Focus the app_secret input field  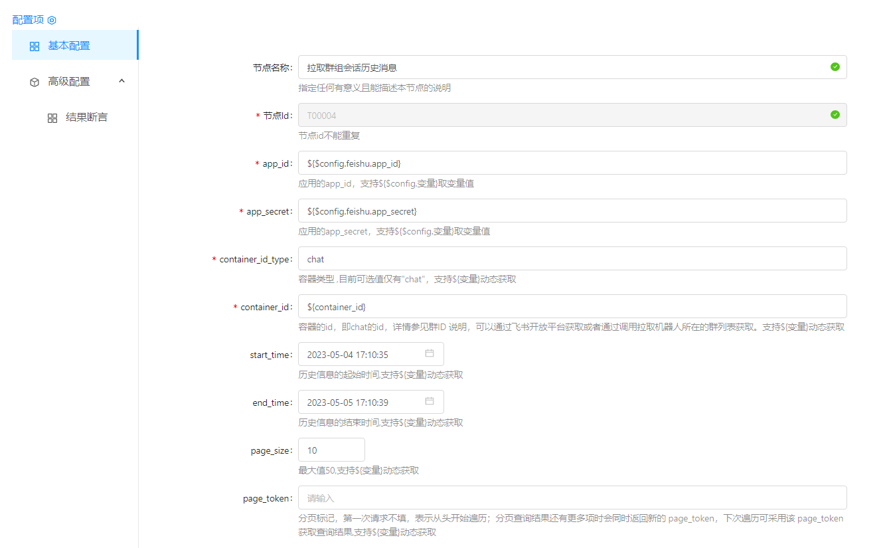(571, 211)
